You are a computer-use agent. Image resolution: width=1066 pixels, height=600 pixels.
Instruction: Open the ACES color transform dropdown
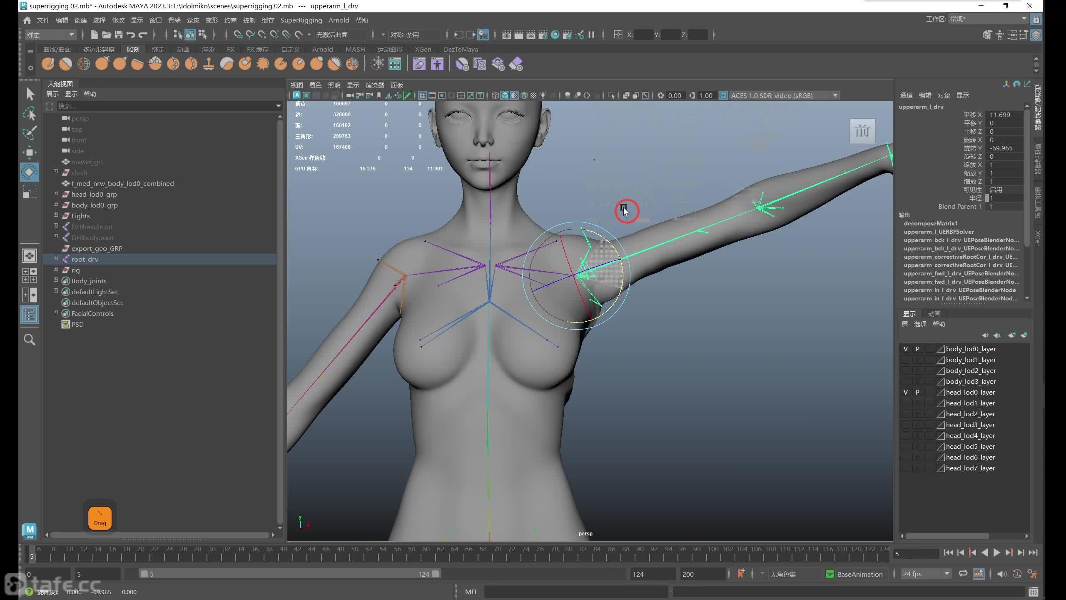click(784, 95)
